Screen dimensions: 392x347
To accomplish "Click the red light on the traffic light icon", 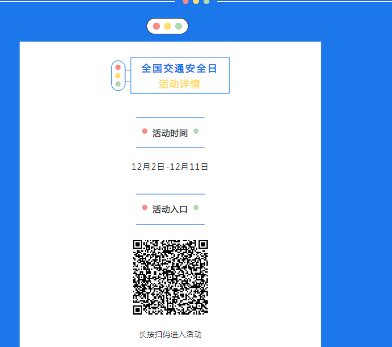I will tap(118, 67).
